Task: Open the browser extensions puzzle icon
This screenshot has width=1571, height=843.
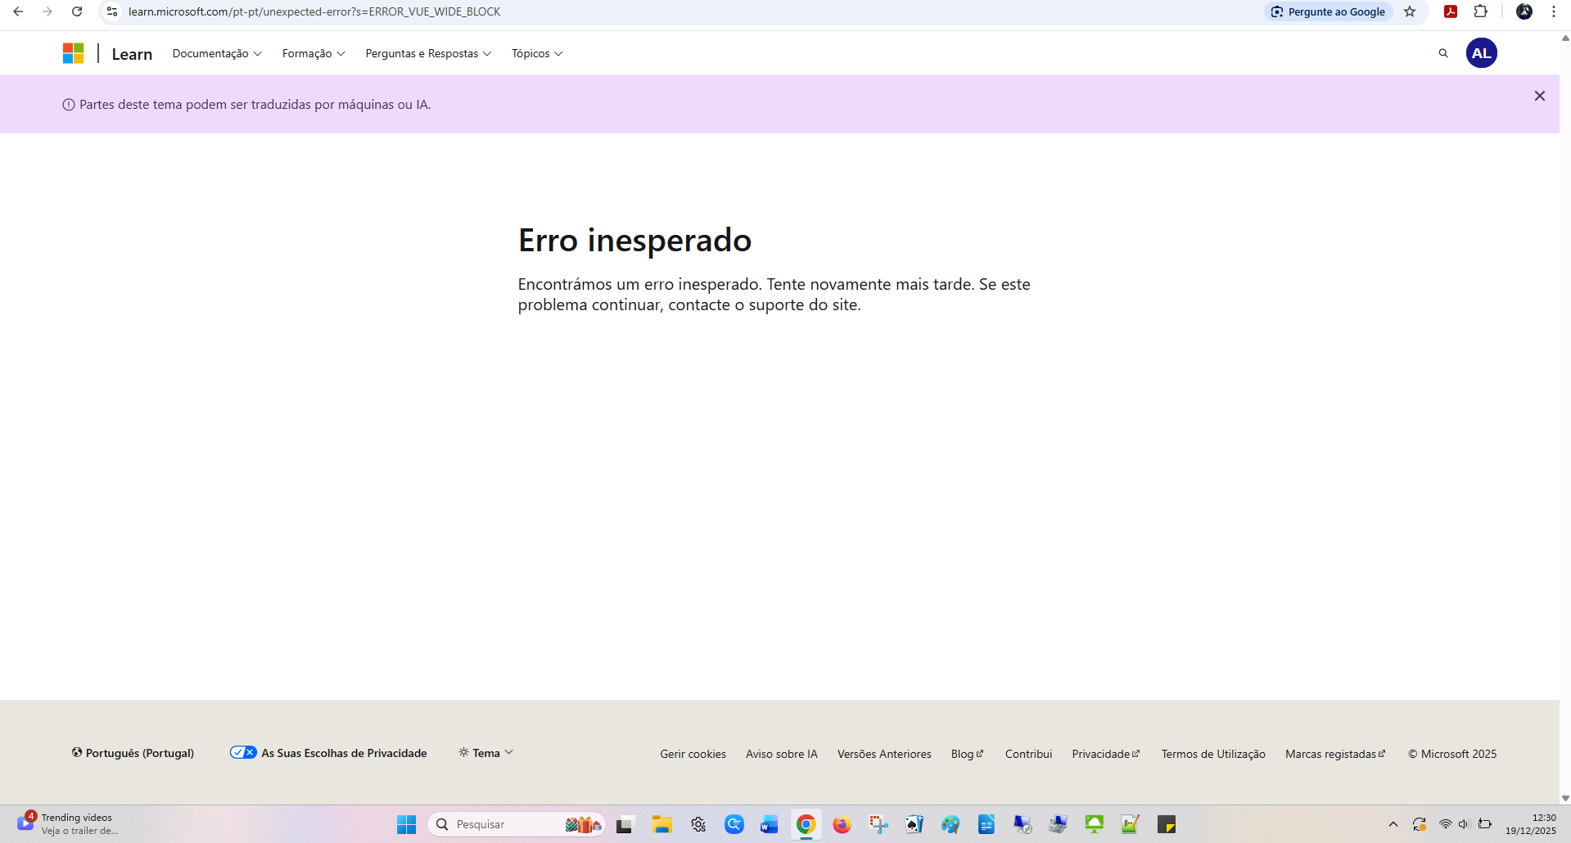Action: point(1481,11)
